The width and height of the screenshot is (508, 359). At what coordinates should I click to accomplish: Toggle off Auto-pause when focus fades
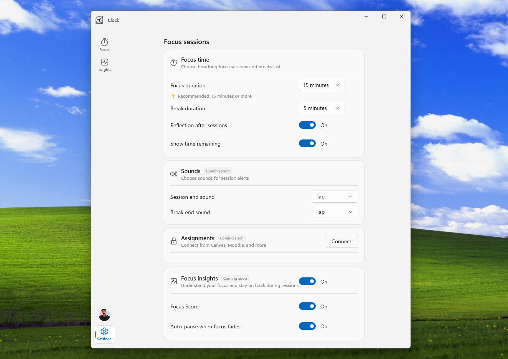(307, 326)
